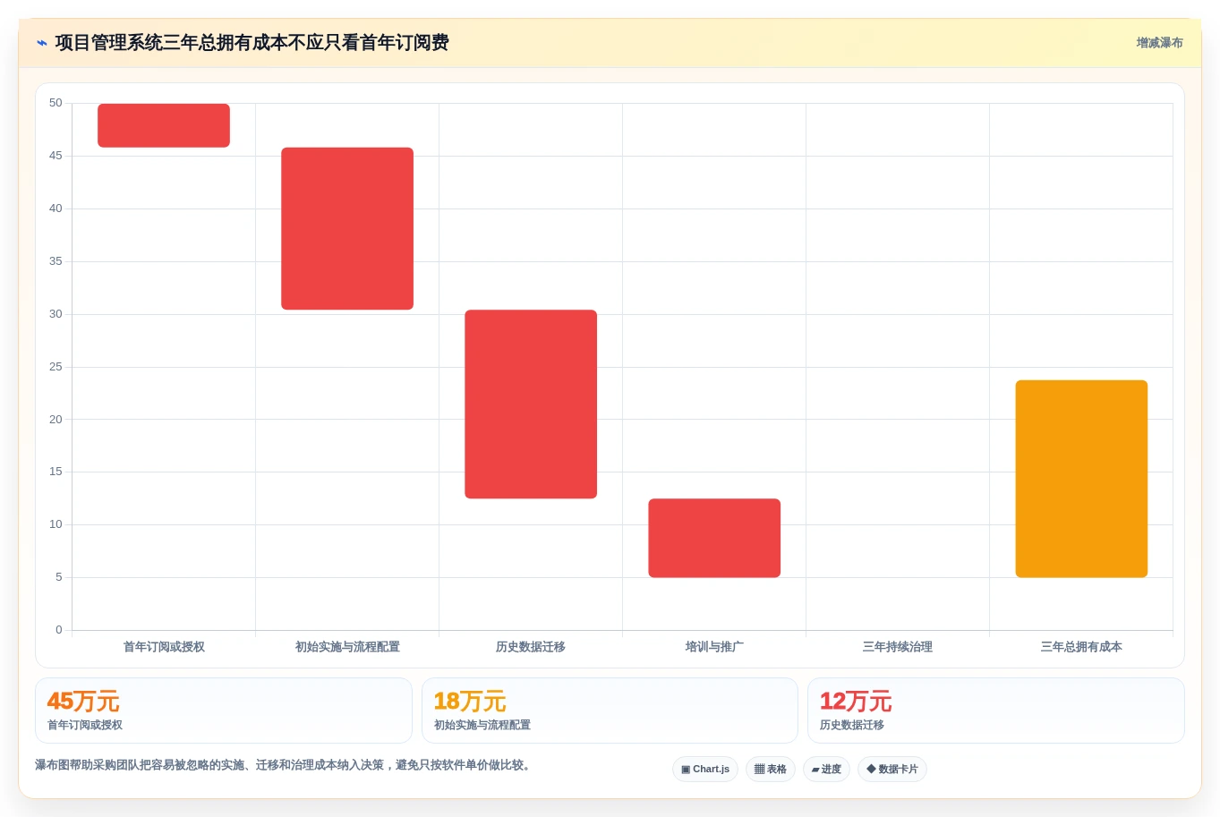Click the red bar for 历史数据迁移
Screen dimensions: 1220x817
pos(531,404)
